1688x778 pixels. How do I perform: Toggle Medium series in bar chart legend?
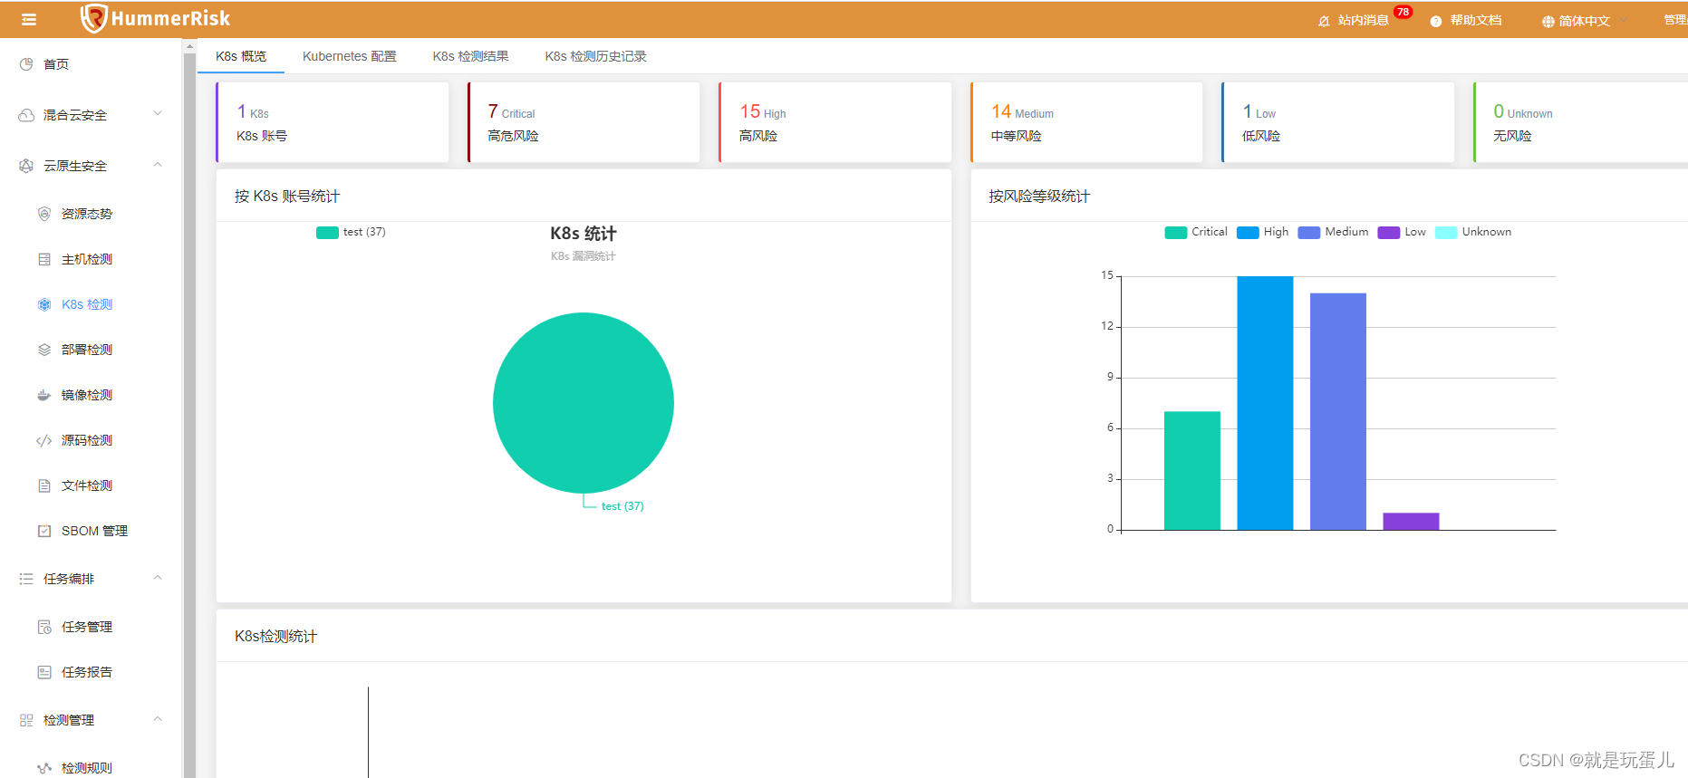(x=1333, y=232)
